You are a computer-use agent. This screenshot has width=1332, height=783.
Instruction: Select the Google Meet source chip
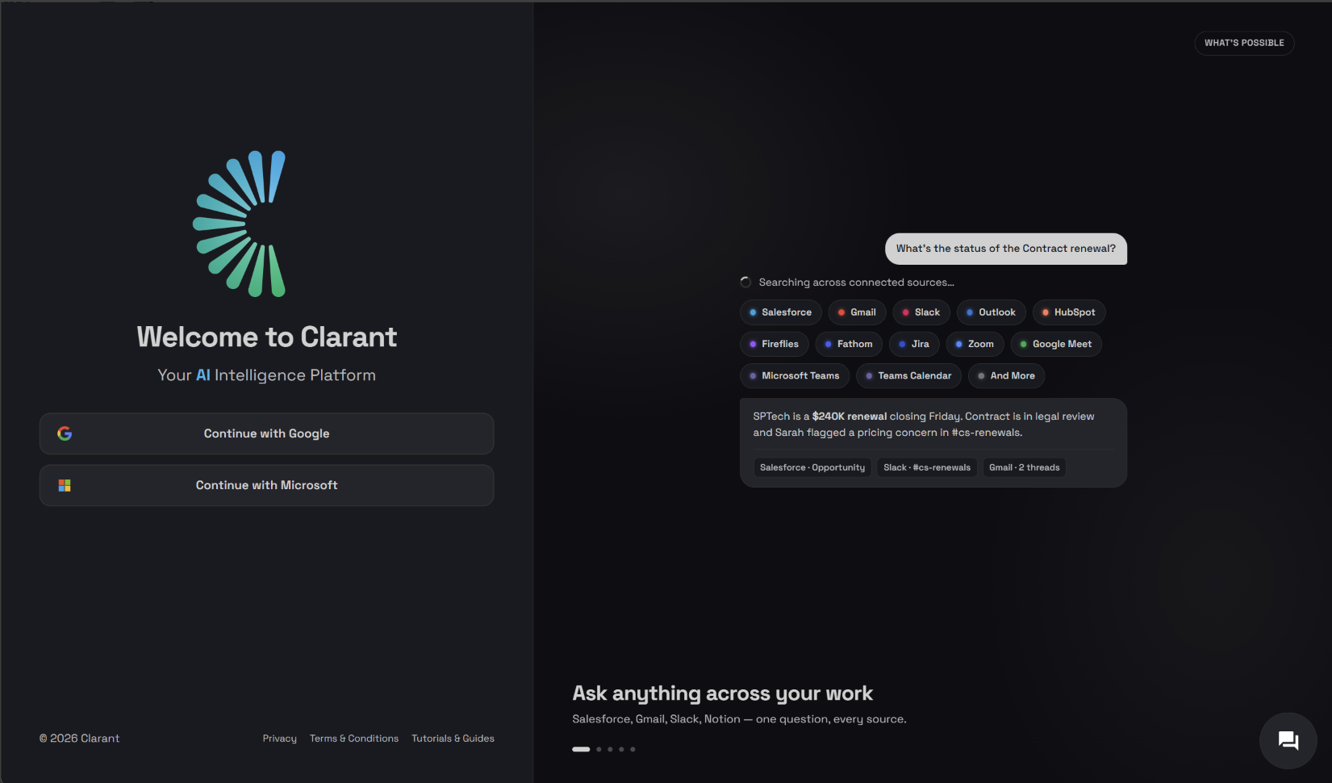point(1056,344)
